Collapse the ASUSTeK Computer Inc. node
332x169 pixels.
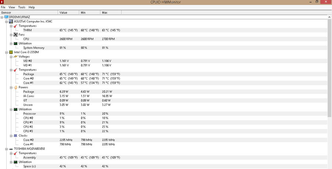[x=7, y=22]
